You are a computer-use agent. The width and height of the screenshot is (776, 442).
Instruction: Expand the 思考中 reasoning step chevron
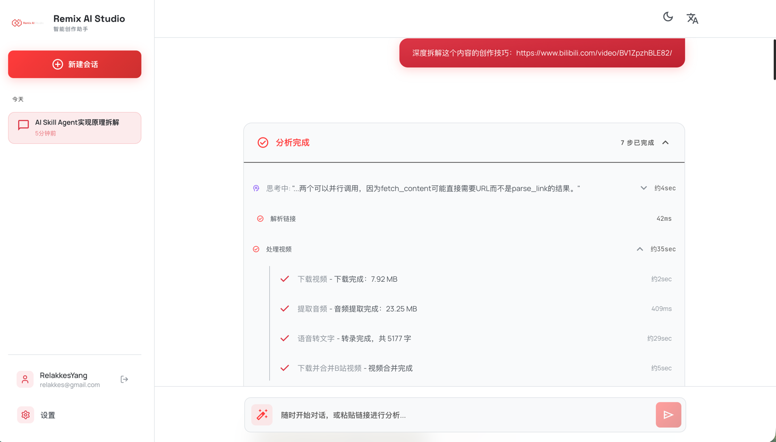point(644,188)
